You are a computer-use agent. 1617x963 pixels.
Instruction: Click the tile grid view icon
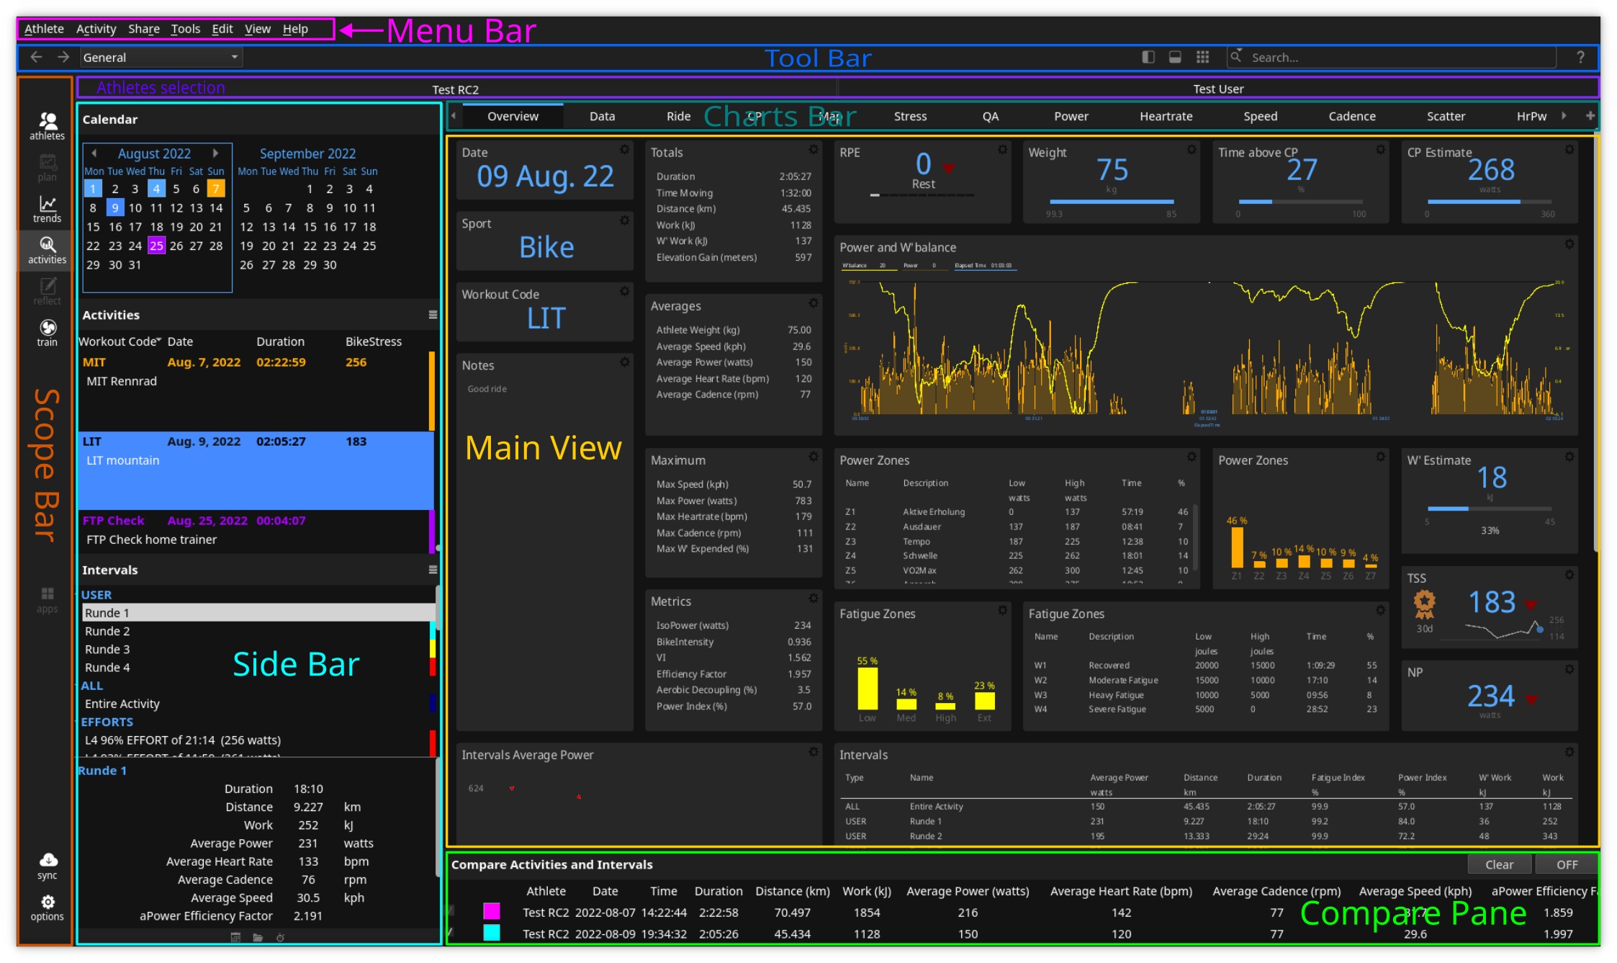coord(1202,57)
